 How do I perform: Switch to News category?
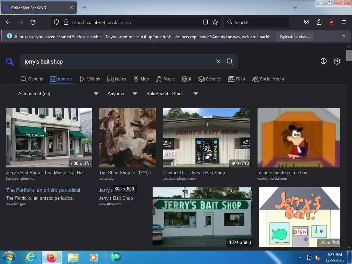(x=117, y=79)
